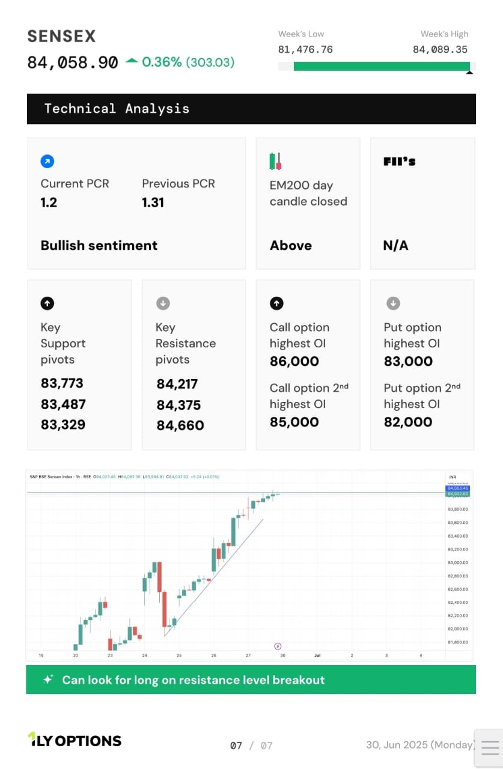The image size is (503, 769).
Task: Click the purple lightning event marker on chart
Action: 278,646
